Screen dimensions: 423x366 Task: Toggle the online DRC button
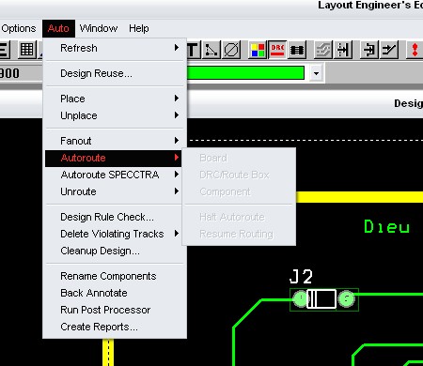pos(277,50)
